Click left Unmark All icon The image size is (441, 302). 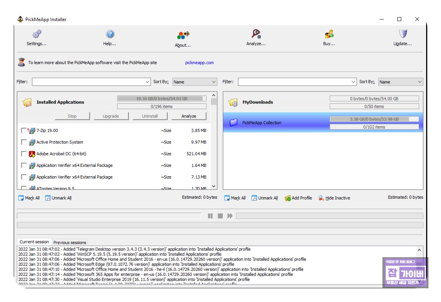tap(48, 198)
